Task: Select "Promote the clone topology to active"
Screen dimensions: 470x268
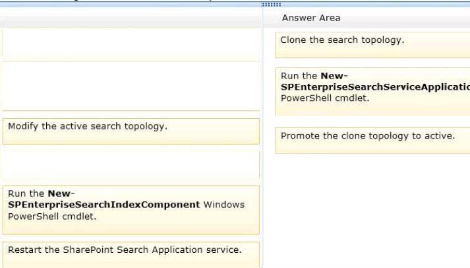Action: [x=372, y=140]
